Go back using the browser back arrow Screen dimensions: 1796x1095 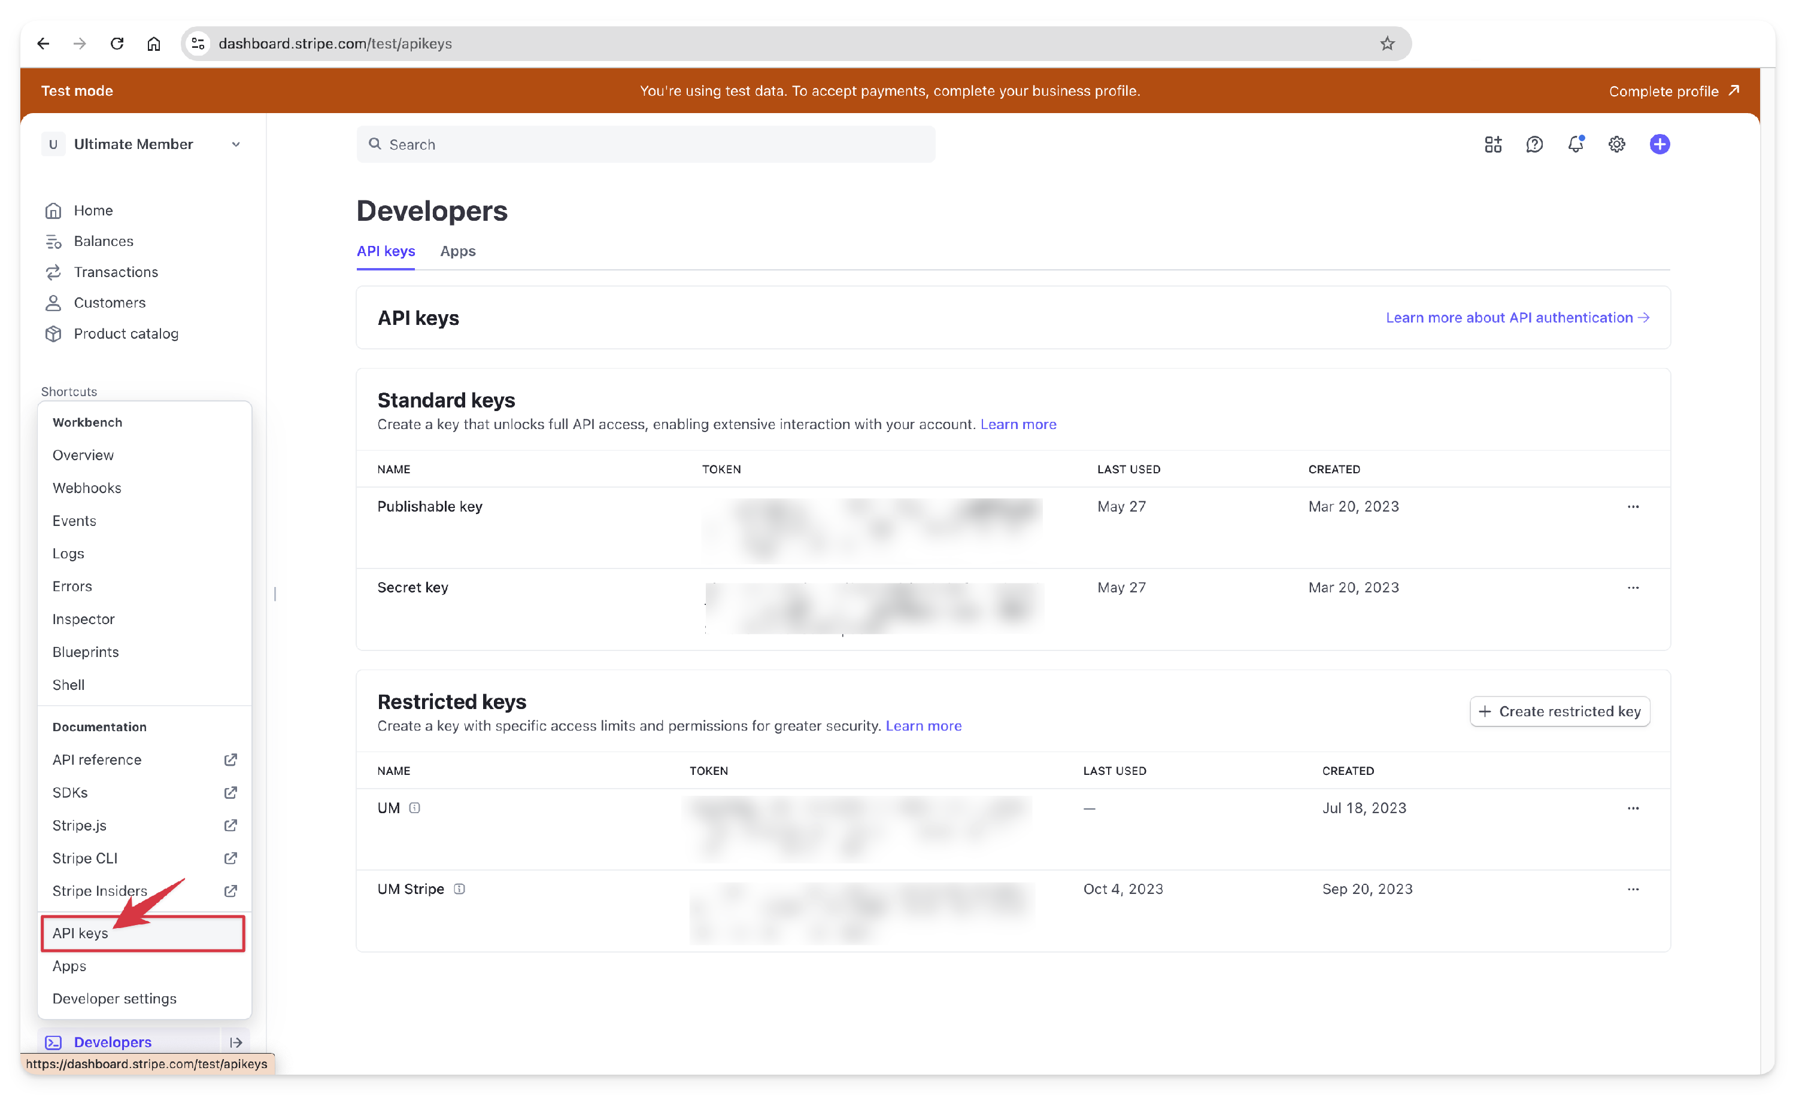pyautogui.click(x=43, y=44)
